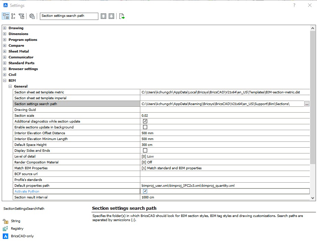Image resolution: width=317 pixels, height=241 pixels.
Task: Click the Drawing category label
Action: [16, 28]
